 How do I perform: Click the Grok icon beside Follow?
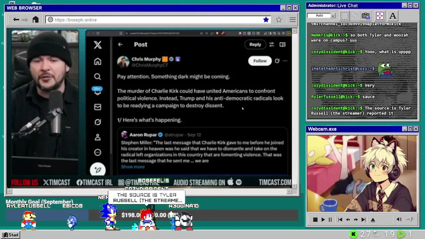[277, 61]
